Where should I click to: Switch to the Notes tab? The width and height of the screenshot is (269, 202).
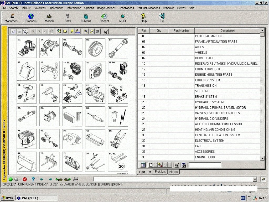174,172
